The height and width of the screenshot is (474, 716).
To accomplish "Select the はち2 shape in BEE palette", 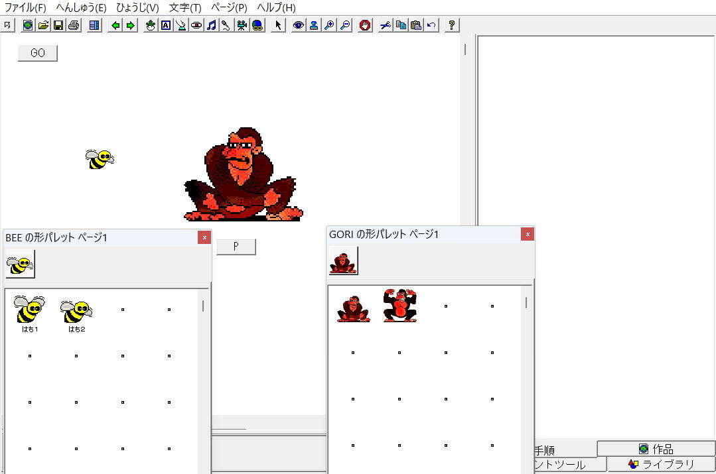I will (76, 315).
